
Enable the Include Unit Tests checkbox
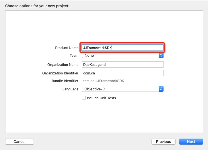pos(84,98)
